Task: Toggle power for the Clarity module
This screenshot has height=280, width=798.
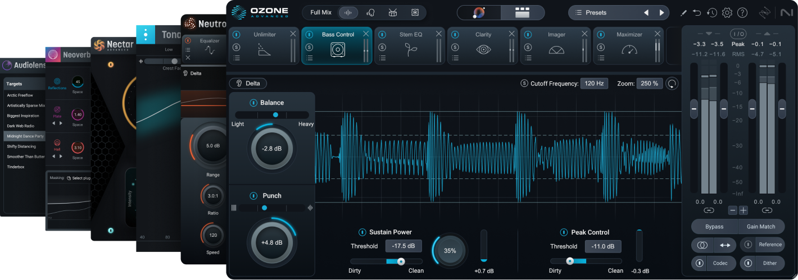Action: click(455, 35)
